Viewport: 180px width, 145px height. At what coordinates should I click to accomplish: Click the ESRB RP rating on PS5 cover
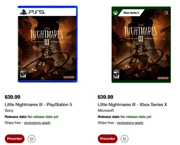(24, 74)
